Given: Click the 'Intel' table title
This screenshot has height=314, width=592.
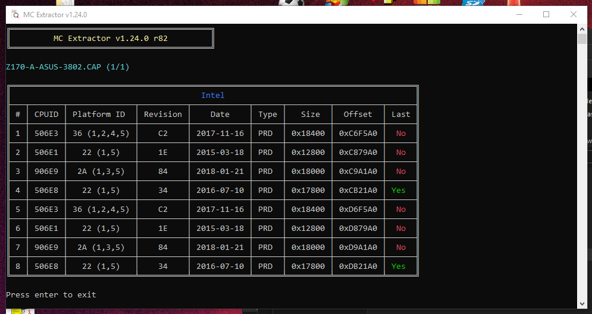Looking at the screenshot, I should [x=212, y=95].
